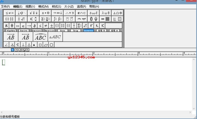197x119 pixels.
Task: Insert the filled black triangle symbol
Action: (x=34, y=45)
